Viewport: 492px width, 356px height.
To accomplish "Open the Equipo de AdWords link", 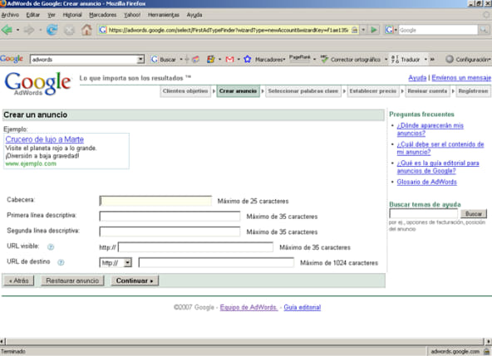I will [248, 307].
